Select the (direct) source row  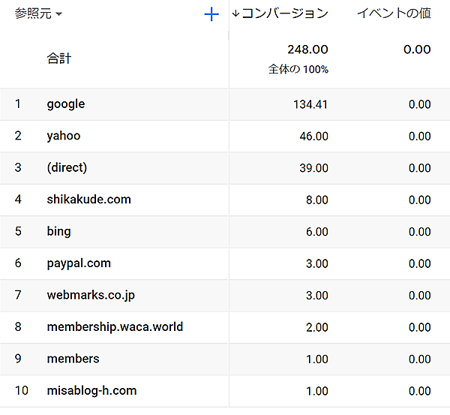click(x=67, y=168)
